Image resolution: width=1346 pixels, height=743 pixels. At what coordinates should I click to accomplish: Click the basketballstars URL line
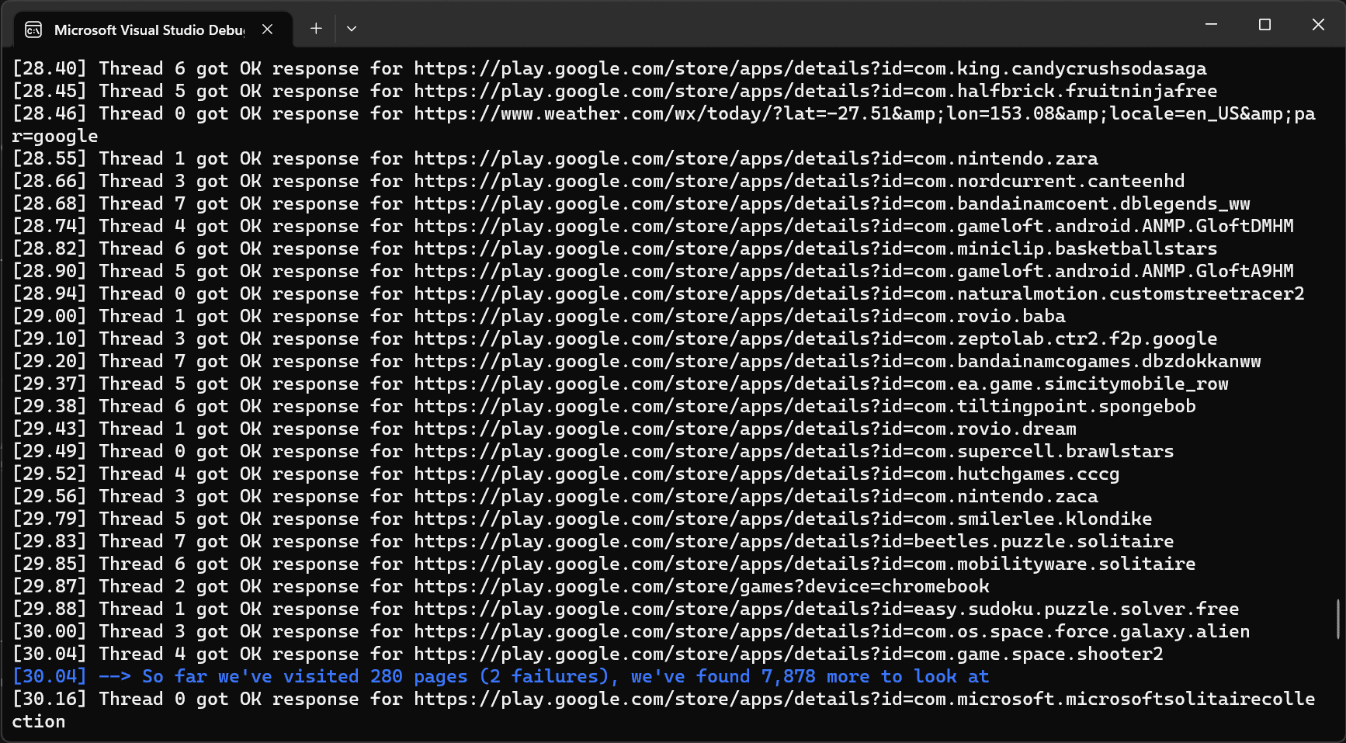[615, 248]
